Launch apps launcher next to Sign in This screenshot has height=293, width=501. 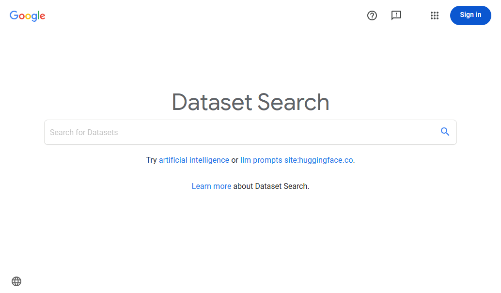pos(435,15)
